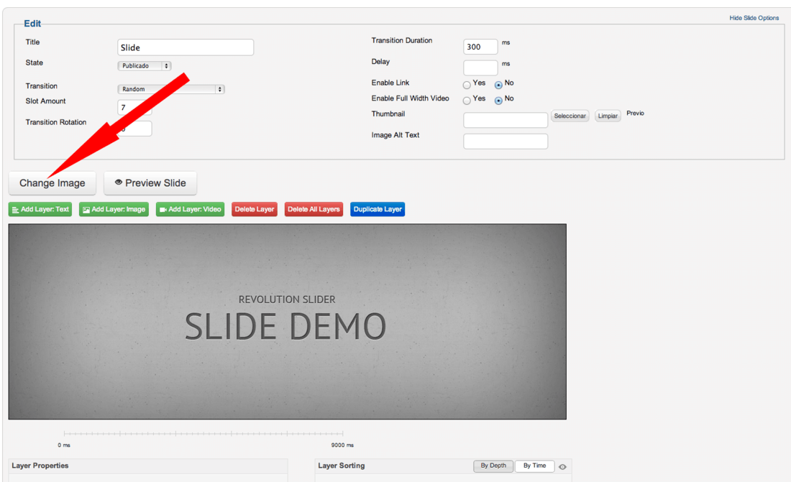Click the timeline ruler track
791x482 pixels.
(204, 434)
